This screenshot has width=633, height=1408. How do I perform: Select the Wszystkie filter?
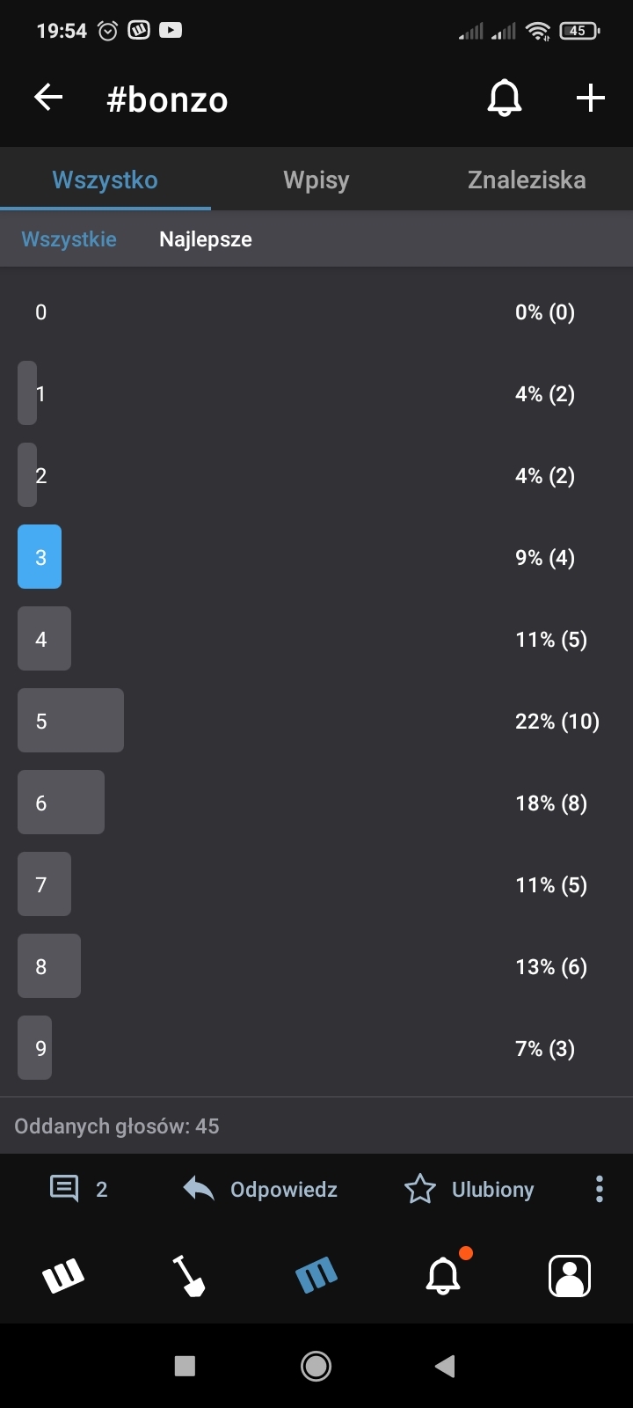click(69, 239)
